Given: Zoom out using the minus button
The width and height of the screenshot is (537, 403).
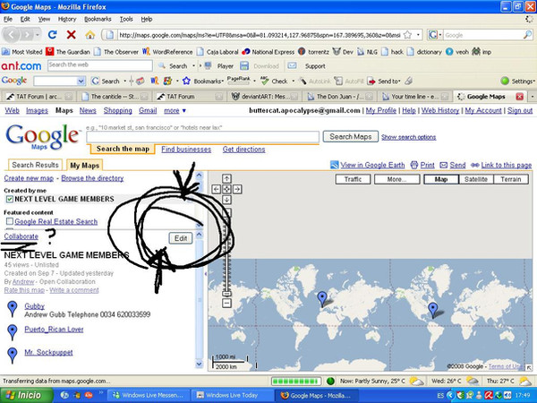Looking at the screenshot, I should (x=226, y=303).
